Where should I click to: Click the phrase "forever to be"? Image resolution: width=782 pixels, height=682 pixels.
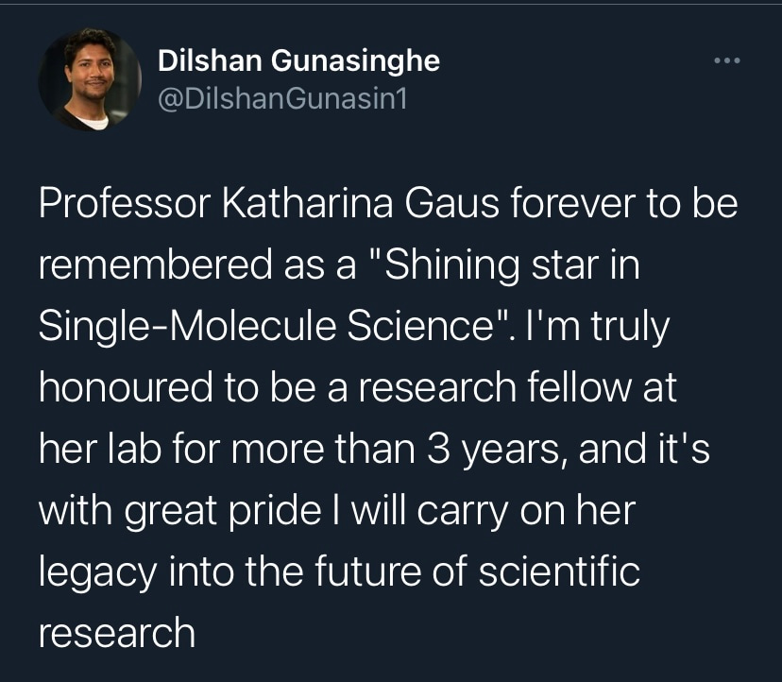tap(624, 205)
